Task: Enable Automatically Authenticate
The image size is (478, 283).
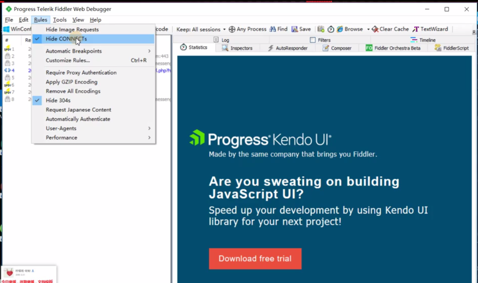Action: pyautogui.click(x=93, y=119)
